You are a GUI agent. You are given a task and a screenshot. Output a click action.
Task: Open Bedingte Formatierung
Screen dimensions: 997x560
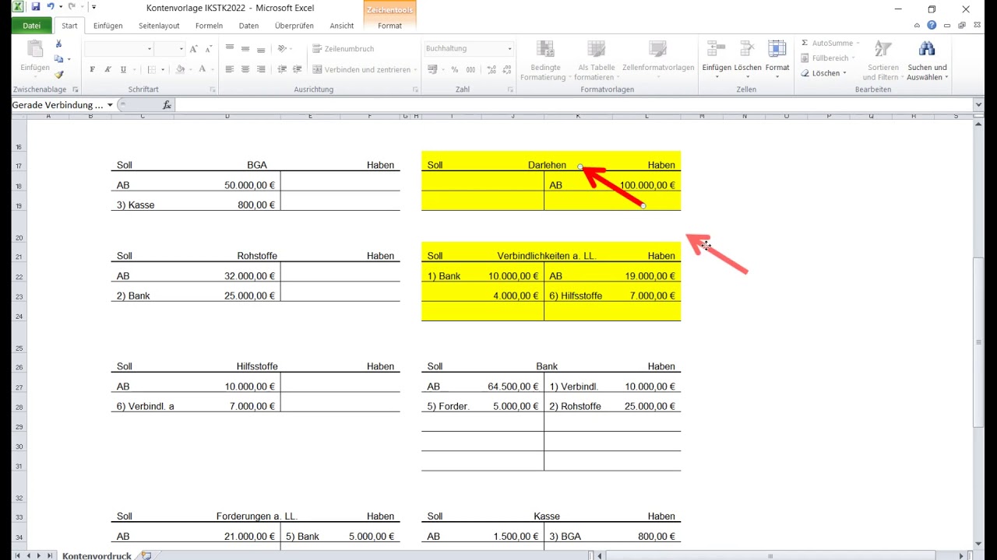coord(544,60)
